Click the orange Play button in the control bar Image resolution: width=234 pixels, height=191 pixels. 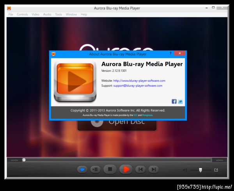coord(126,169)
